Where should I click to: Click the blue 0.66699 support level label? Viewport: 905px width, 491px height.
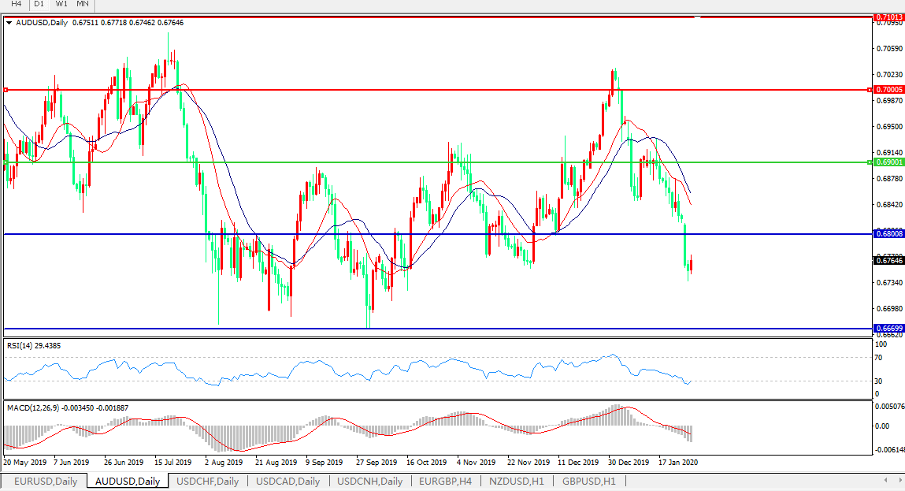(889, 327)
